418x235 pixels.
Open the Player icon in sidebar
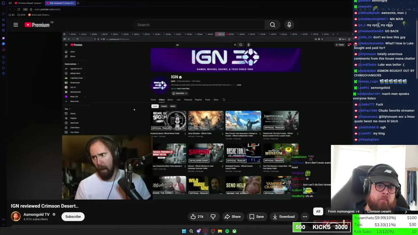pyautogui.click(x=3, y=57)
